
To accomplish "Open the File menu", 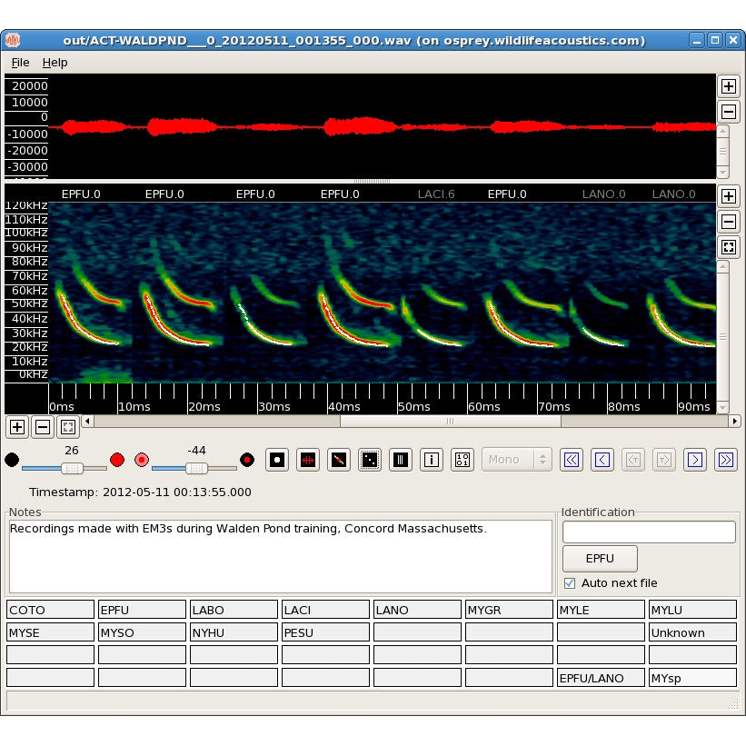I will point(20,62).
